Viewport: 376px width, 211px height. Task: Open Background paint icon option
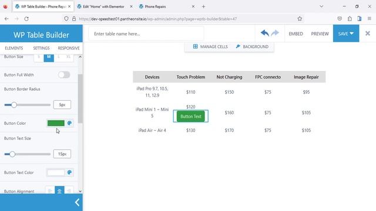click(238, 46)
